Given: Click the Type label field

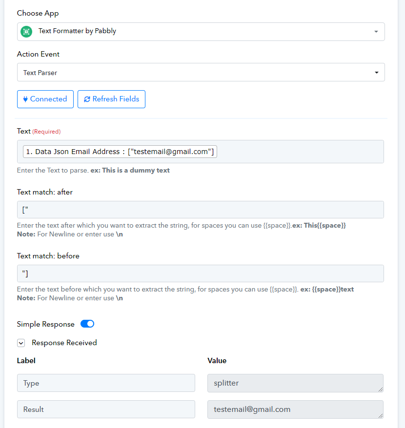Looking at the screenshot, I should [x=106, y=383].
